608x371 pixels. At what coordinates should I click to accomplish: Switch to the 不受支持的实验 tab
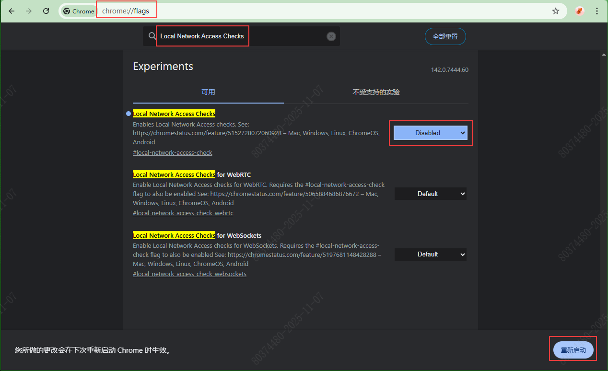pos(376,92)
